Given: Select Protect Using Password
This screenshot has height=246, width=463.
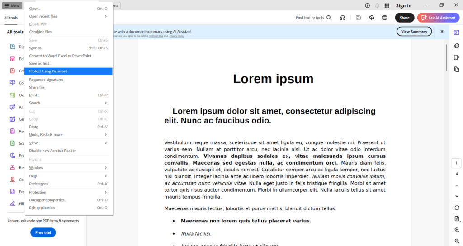Looking at the screenshot, I should tap(68, 71).
